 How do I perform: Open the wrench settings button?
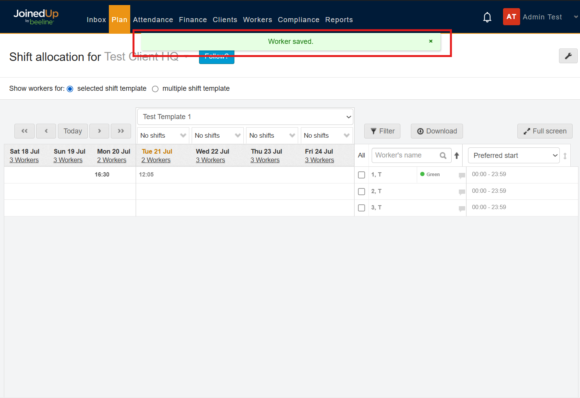click(568, 56)
